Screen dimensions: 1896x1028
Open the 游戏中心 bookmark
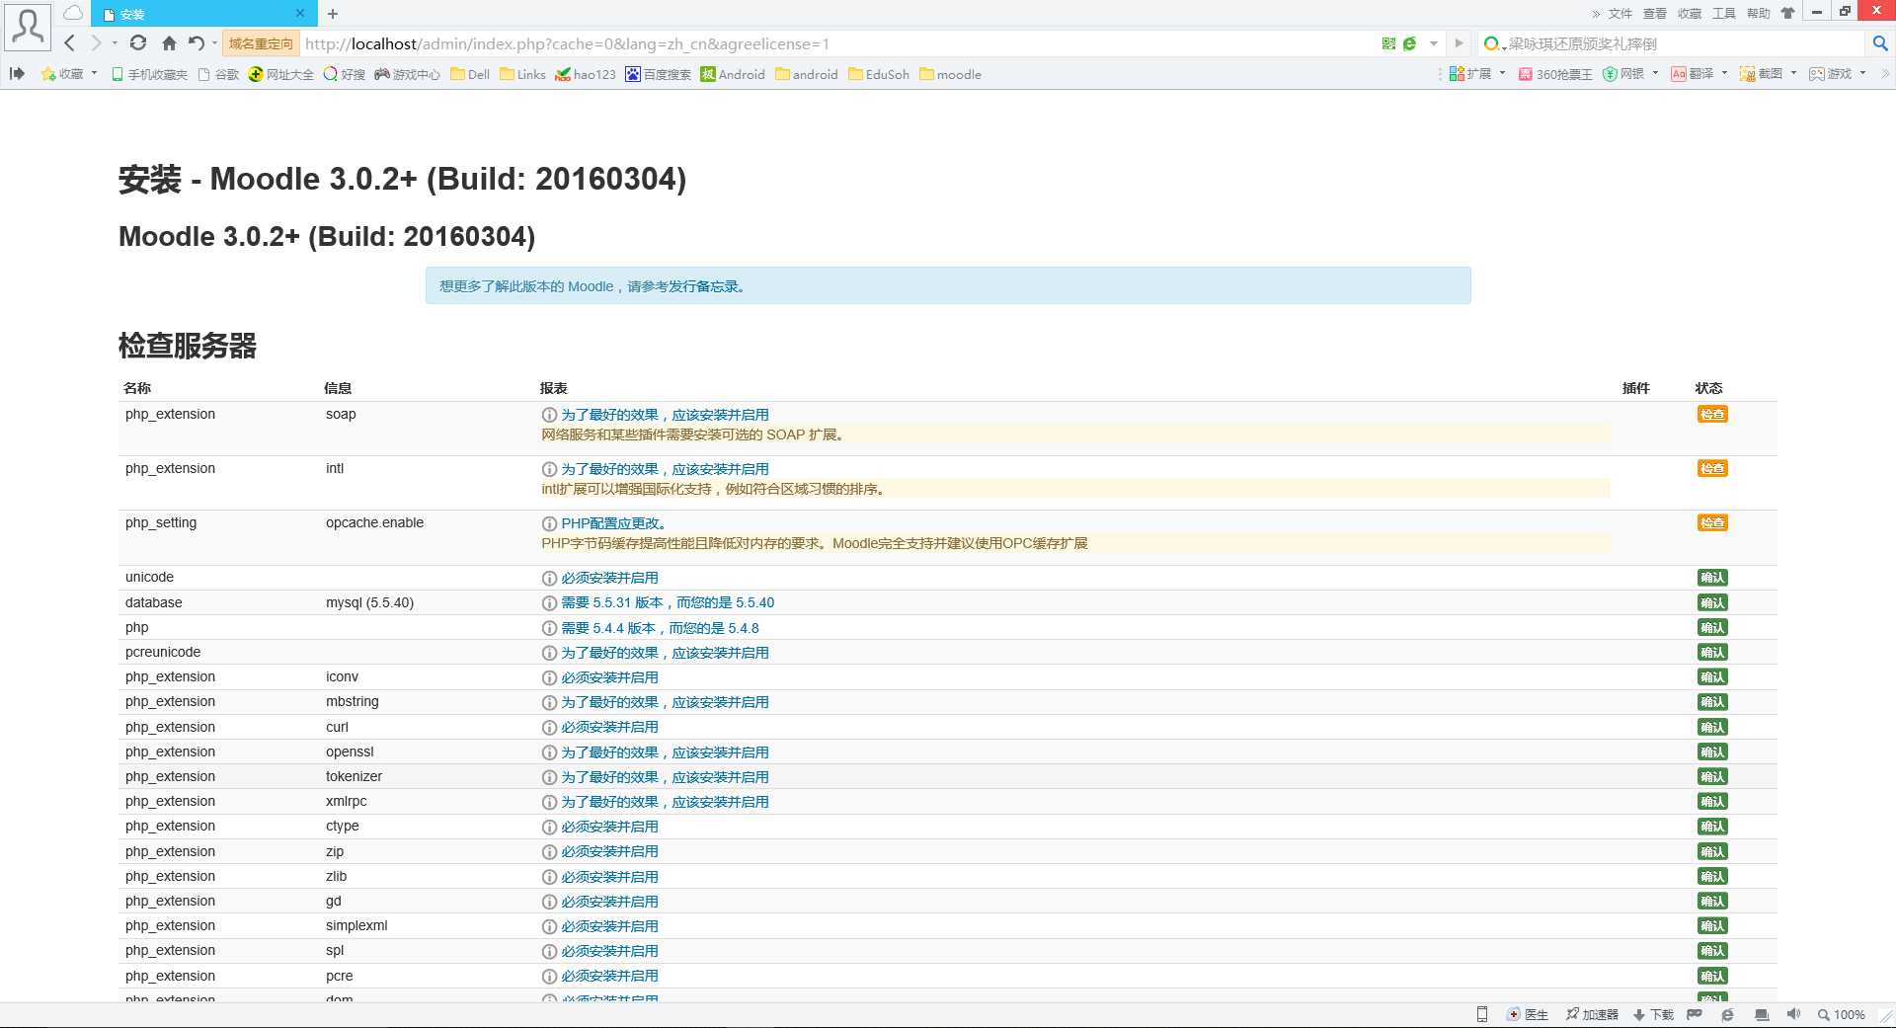[407, 74]
